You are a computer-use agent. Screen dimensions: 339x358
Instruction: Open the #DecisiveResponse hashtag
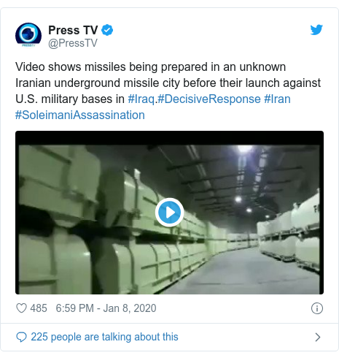click(209, 99)
